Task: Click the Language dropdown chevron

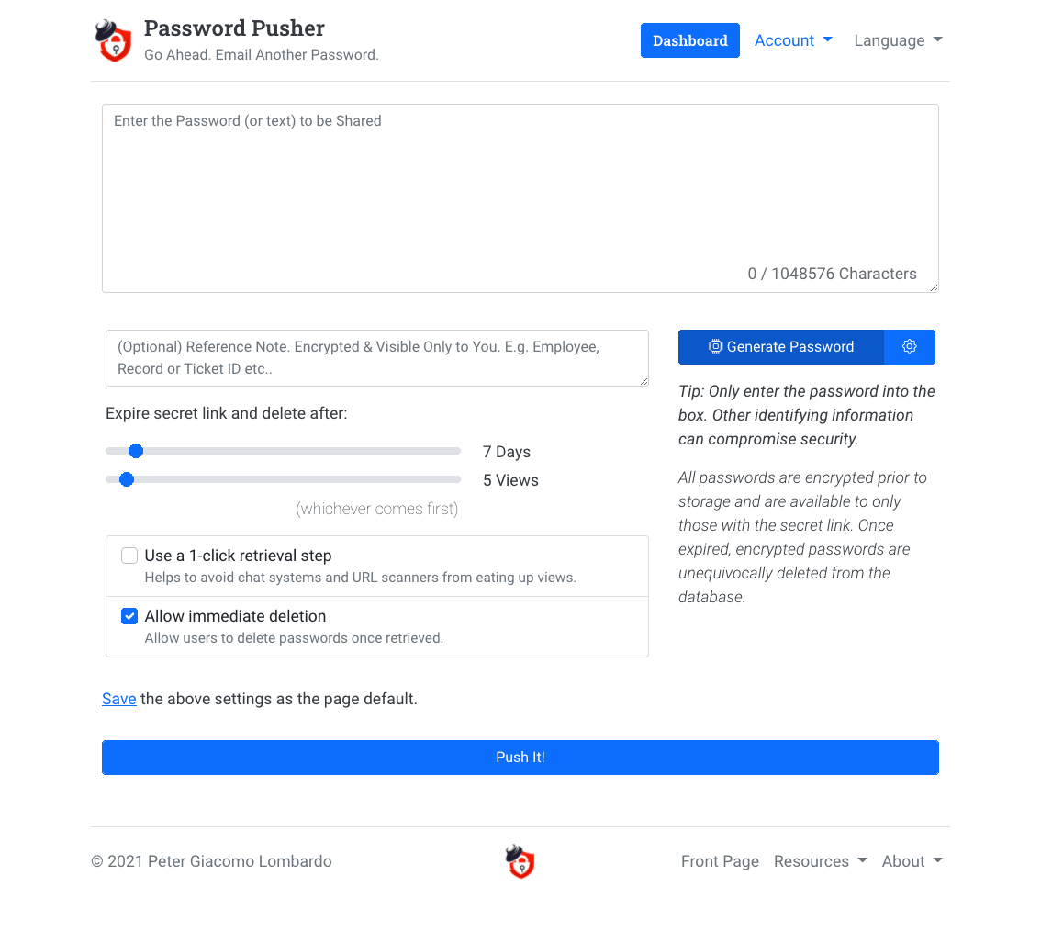Action: [937, 39]
